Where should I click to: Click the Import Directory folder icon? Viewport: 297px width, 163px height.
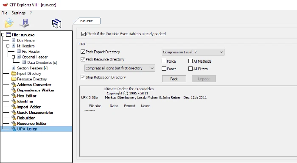14,73
